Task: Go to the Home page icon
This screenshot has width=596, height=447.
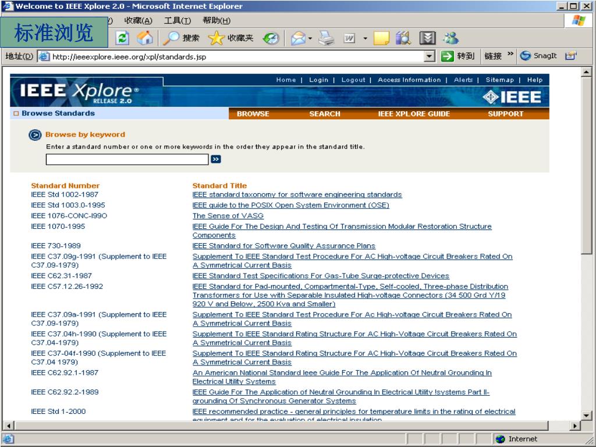Action: point(145,38)
